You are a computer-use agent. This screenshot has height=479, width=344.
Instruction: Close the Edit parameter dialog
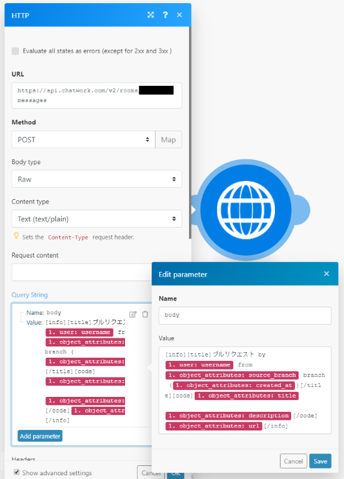pyautogui.click(x=327, y=274)
